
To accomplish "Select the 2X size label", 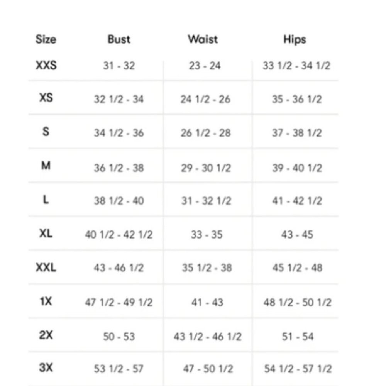I will click(46, 335).
